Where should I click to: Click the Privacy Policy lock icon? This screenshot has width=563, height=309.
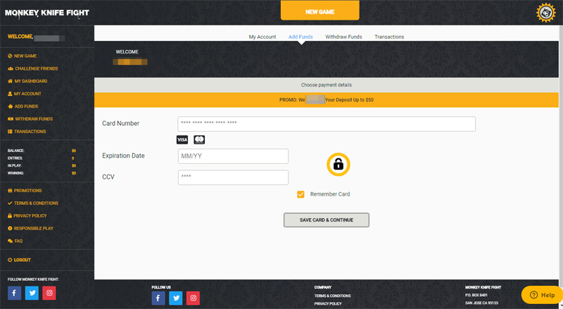(x=10, y=215)
